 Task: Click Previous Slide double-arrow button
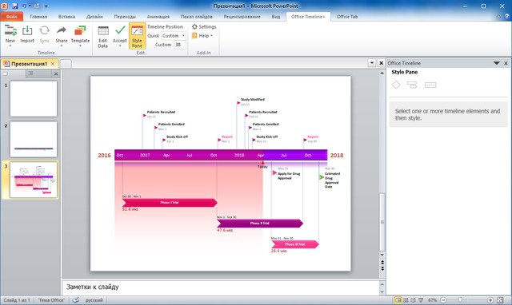coord(382,263)
